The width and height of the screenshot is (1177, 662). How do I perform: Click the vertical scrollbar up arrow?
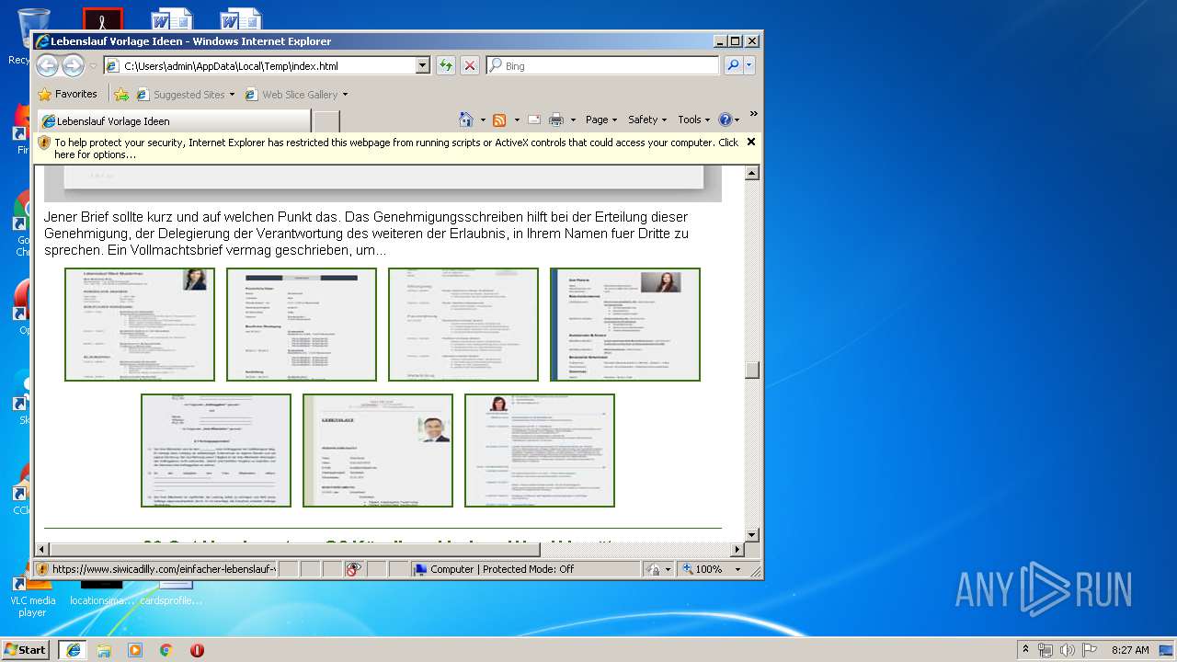pyautogui.click(x=752, y=173)
